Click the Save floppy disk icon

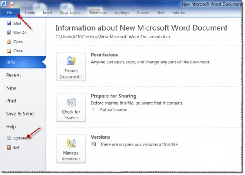(x=9, y=23)
